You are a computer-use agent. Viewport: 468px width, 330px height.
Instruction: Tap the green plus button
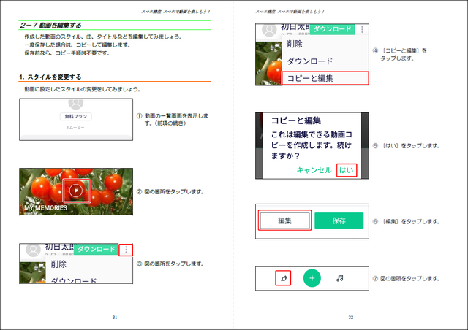pos(312,278)
